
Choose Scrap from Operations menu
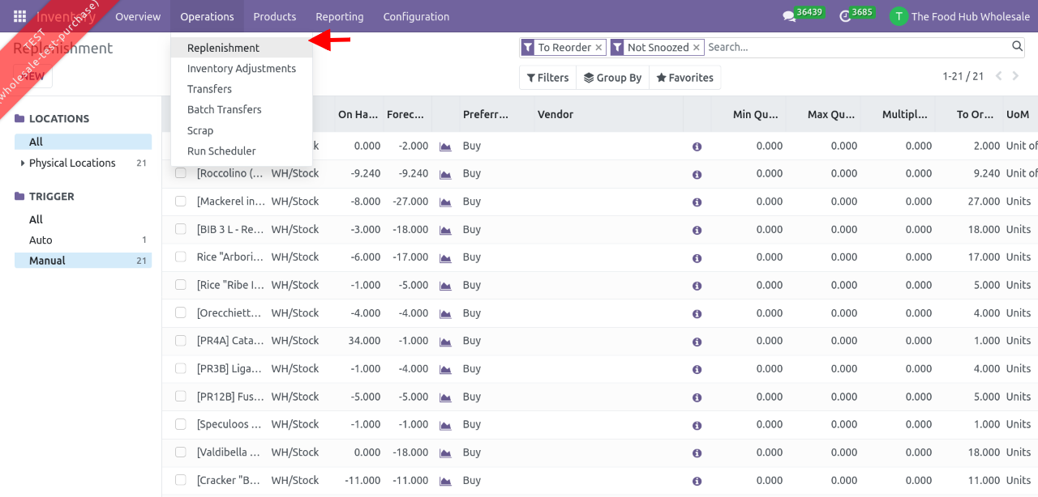242,130
